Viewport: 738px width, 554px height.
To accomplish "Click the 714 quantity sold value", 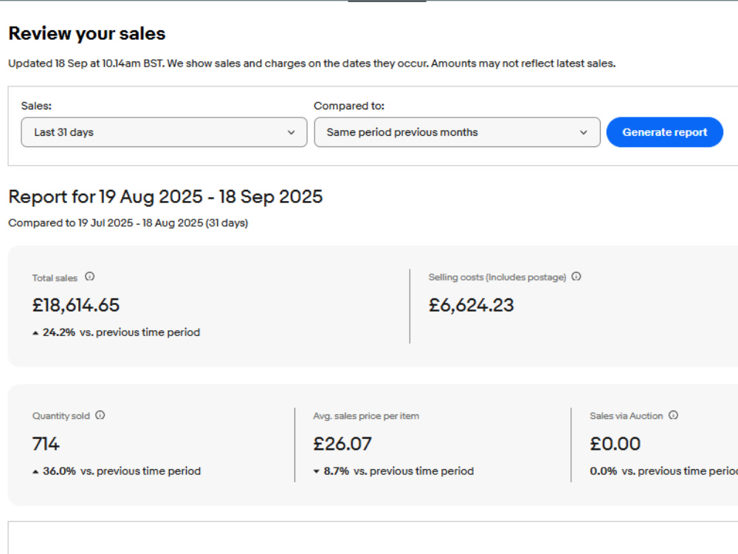I will [46, 444].
